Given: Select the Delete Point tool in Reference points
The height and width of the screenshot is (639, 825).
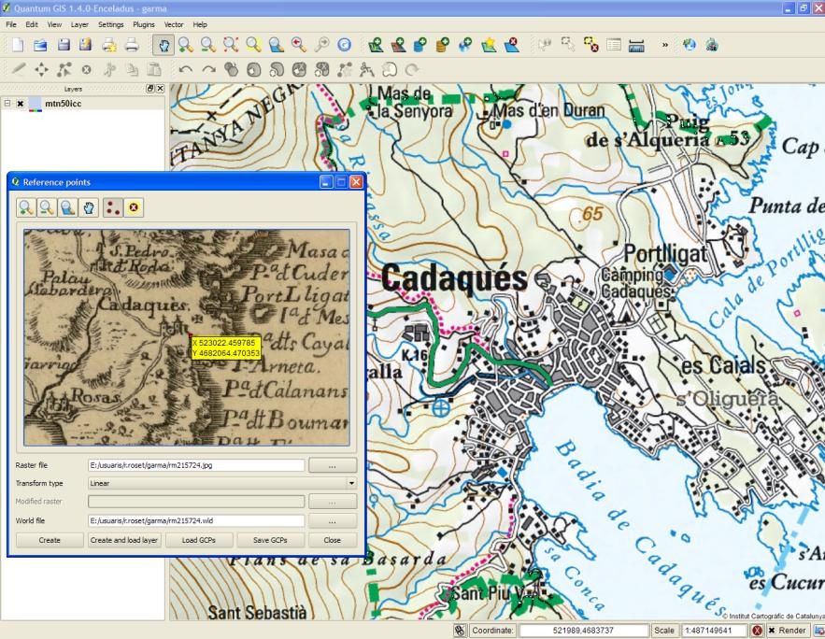Looking at the screenshot, I should point(134,207).
